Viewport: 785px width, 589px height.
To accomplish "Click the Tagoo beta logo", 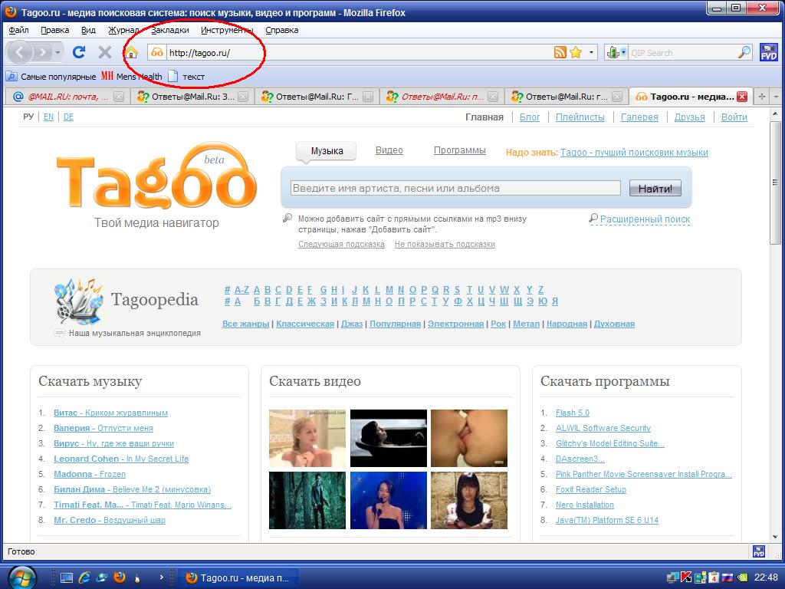I will 156,177.
